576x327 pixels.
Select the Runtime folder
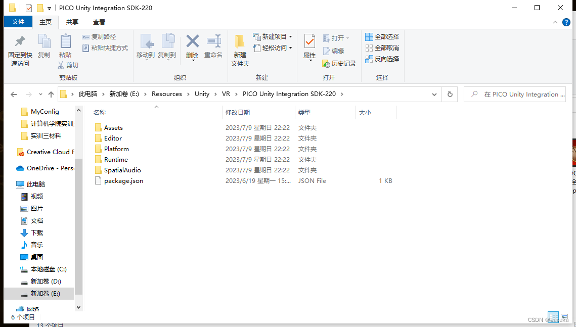coord(116,160)
